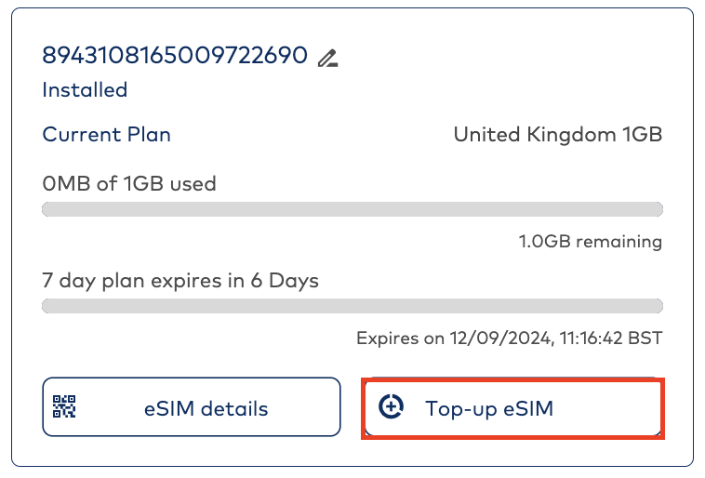Image resolution: width=705 pixels, height=478 pixels.
Task: Click the United Kingdom 1GB plan name
Action: tap(557, 134)
